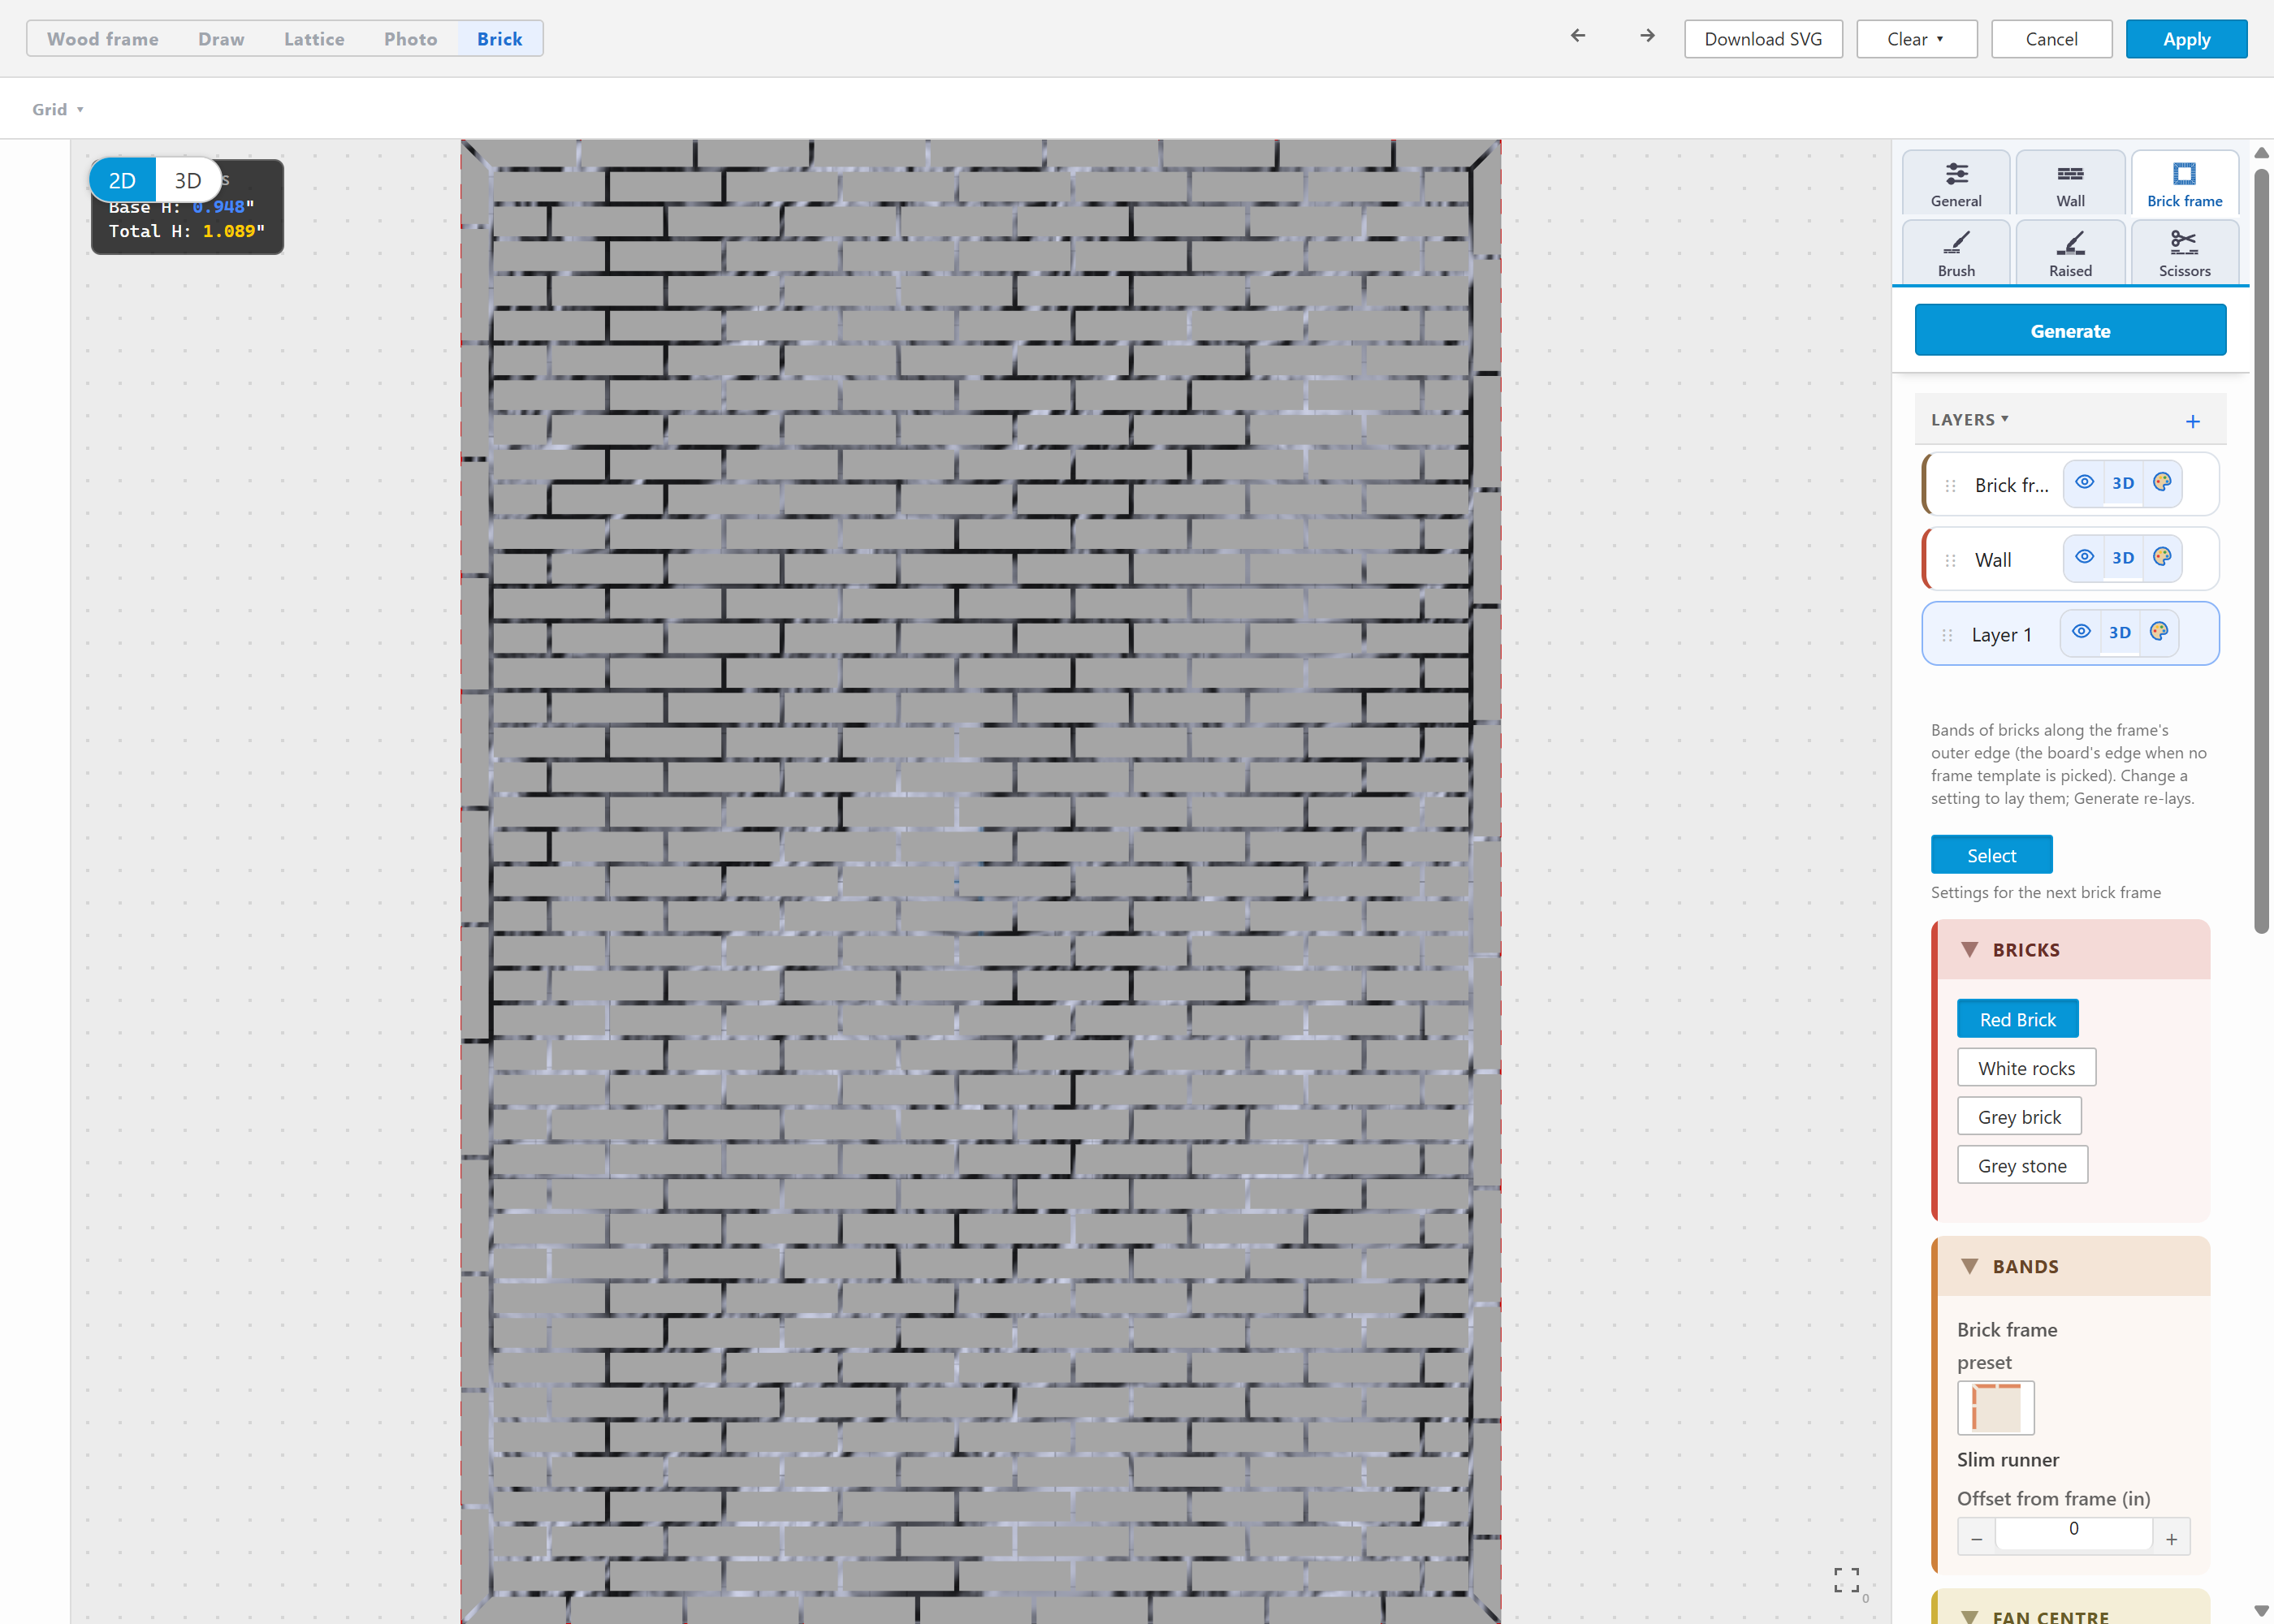
Task: Grab the Wall layer drag handle
Action: click(x=1950, y=560)
